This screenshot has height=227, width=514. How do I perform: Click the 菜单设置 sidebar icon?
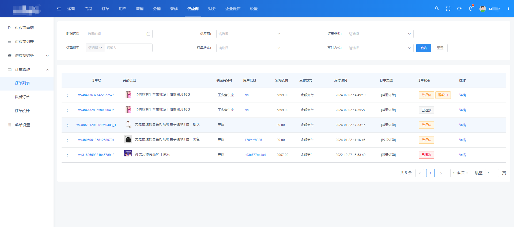pyautogui.click(x=10, y=125)
